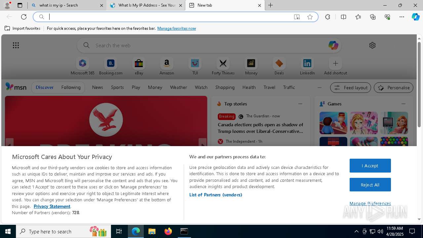This screenshot has height=238, width=423.
Task: Click Copilot icon in web search box
Action: pos(333,45)
